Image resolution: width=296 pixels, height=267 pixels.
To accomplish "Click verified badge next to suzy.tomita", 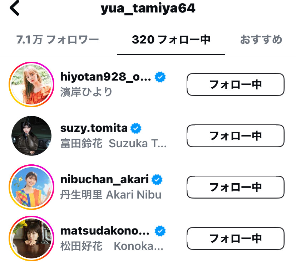I will click(x=136, y=128).
